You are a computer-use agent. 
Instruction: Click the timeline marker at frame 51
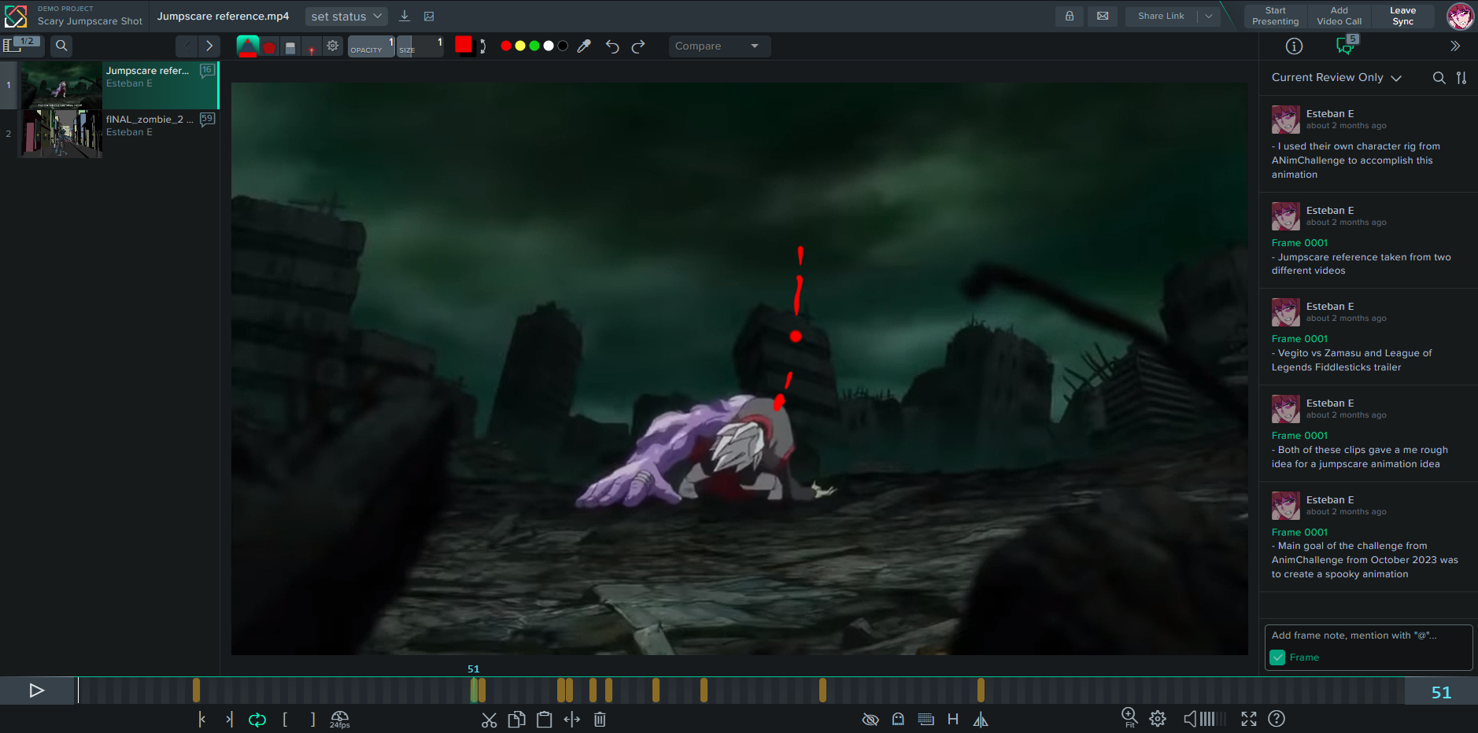click(x=474, y=691)
